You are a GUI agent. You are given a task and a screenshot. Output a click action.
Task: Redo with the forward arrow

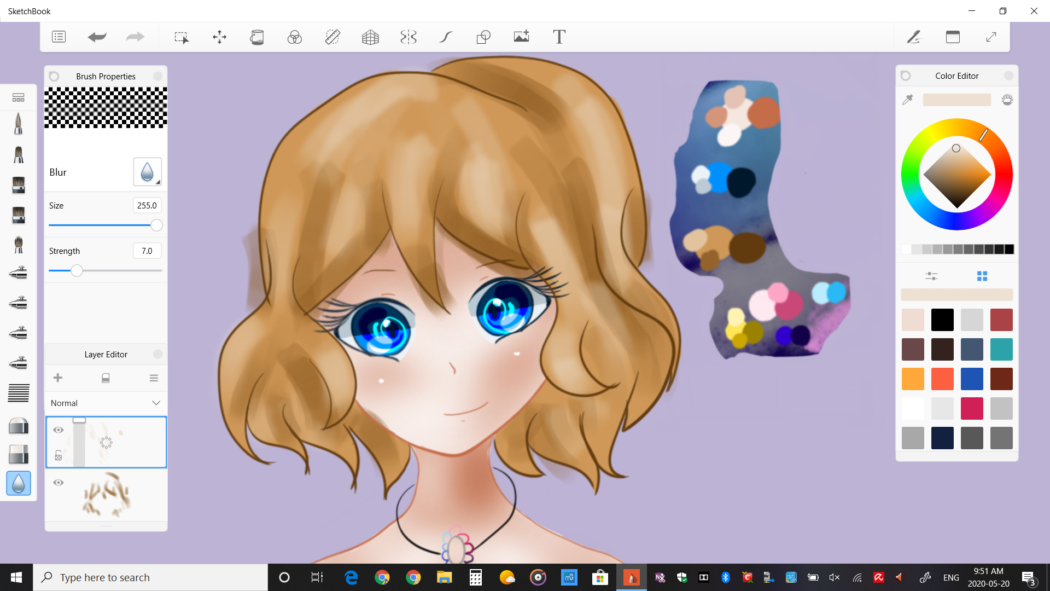click(x=135, y=37)
